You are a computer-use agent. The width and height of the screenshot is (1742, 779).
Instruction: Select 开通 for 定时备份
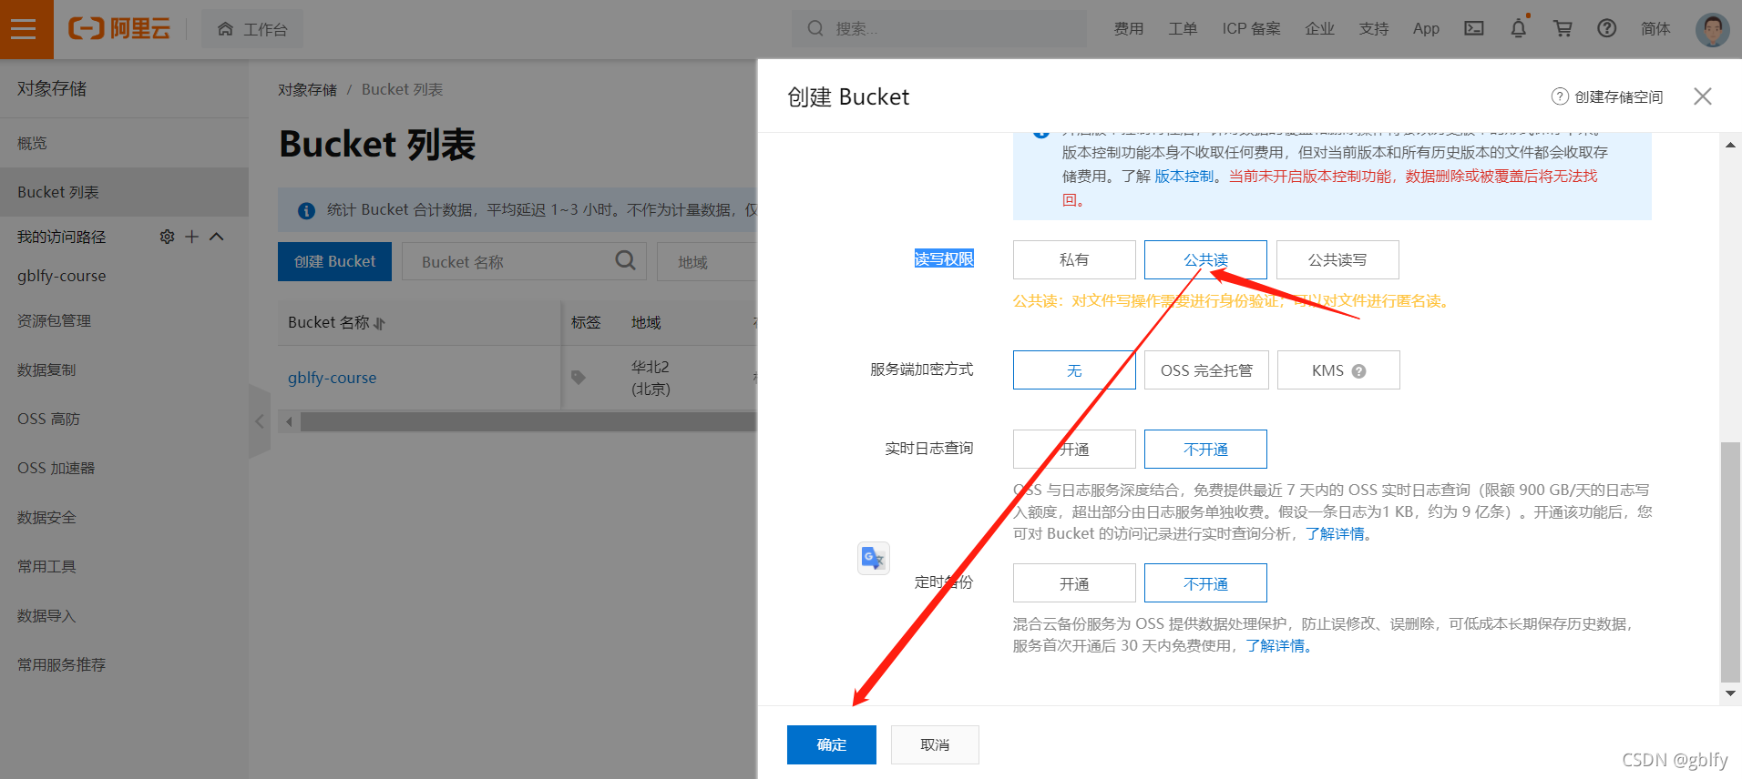pyautogui.click(x=1074, y=583)
